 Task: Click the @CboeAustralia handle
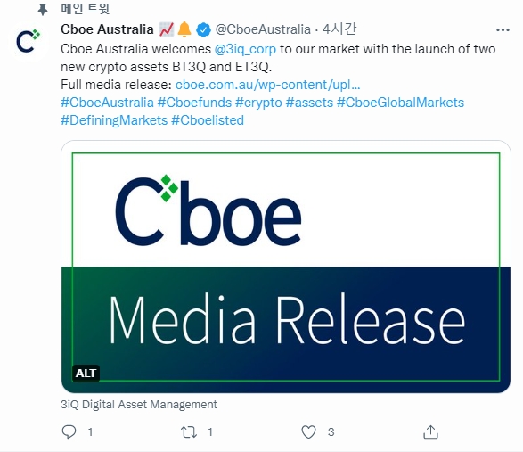pyautogui.click(x=263, y=29)
